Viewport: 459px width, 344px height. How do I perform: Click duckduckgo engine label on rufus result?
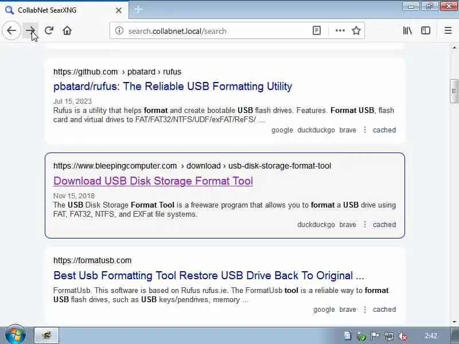316,130
